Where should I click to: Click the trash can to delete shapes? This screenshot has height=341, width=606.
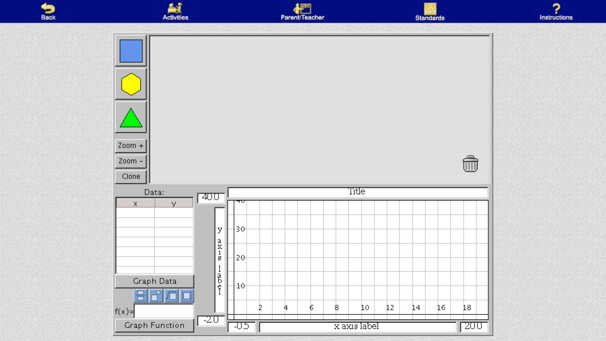470,164
